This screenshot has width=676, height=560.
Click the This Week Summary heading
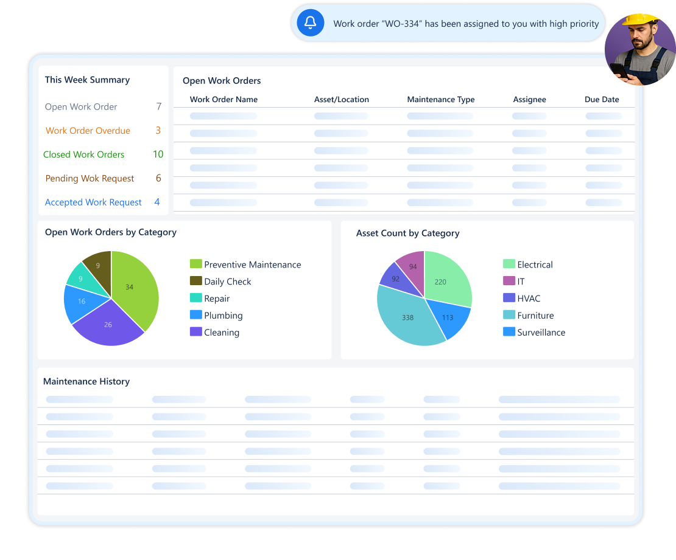pos(87,80)
